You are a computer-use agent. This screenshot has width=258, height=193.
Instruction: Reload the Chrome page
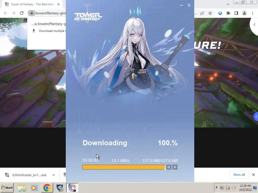point(22,13)
